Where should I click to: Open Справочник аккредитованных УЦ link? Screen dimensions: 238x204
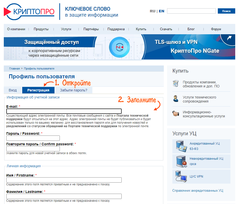coord(198,190)
